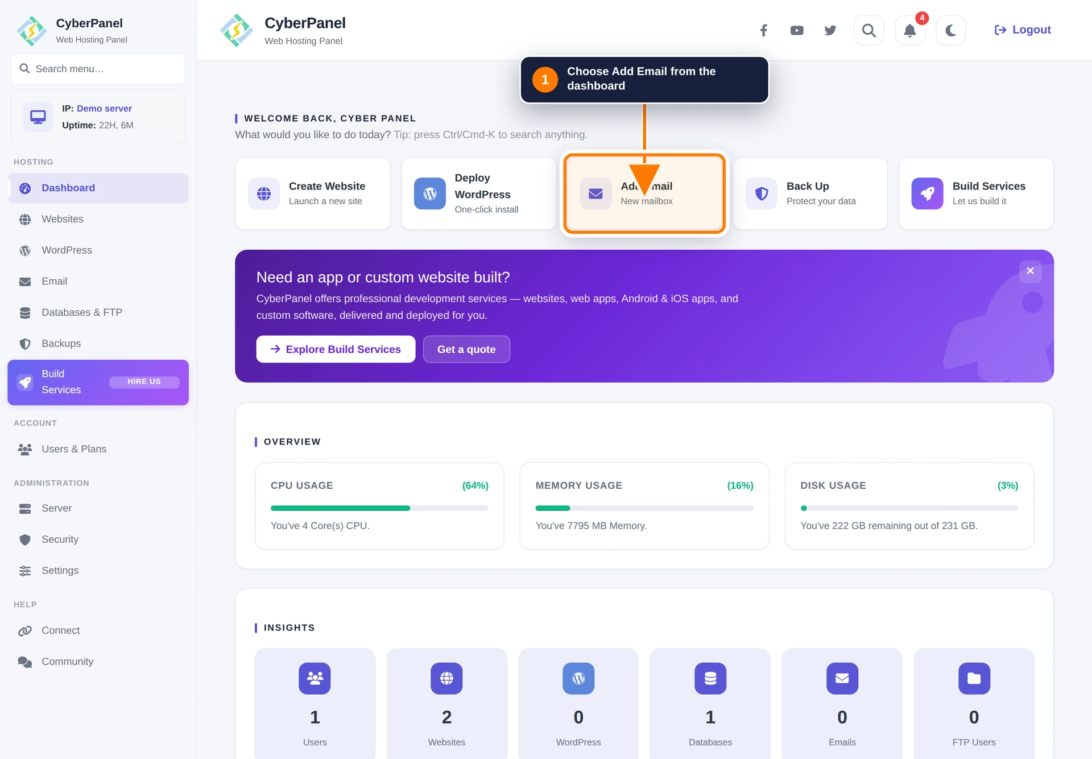Click the Build Services quick action title

[x=989, y=186]
